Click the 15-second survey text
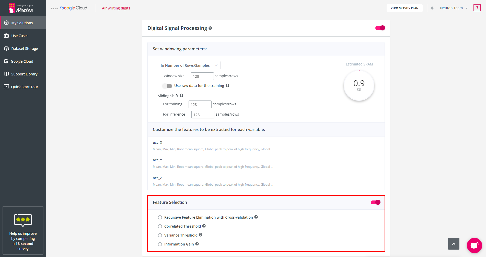 23,241
